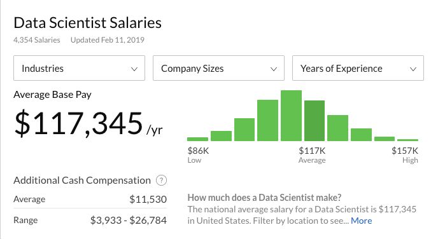Click the $157K High label

[405, 155]
